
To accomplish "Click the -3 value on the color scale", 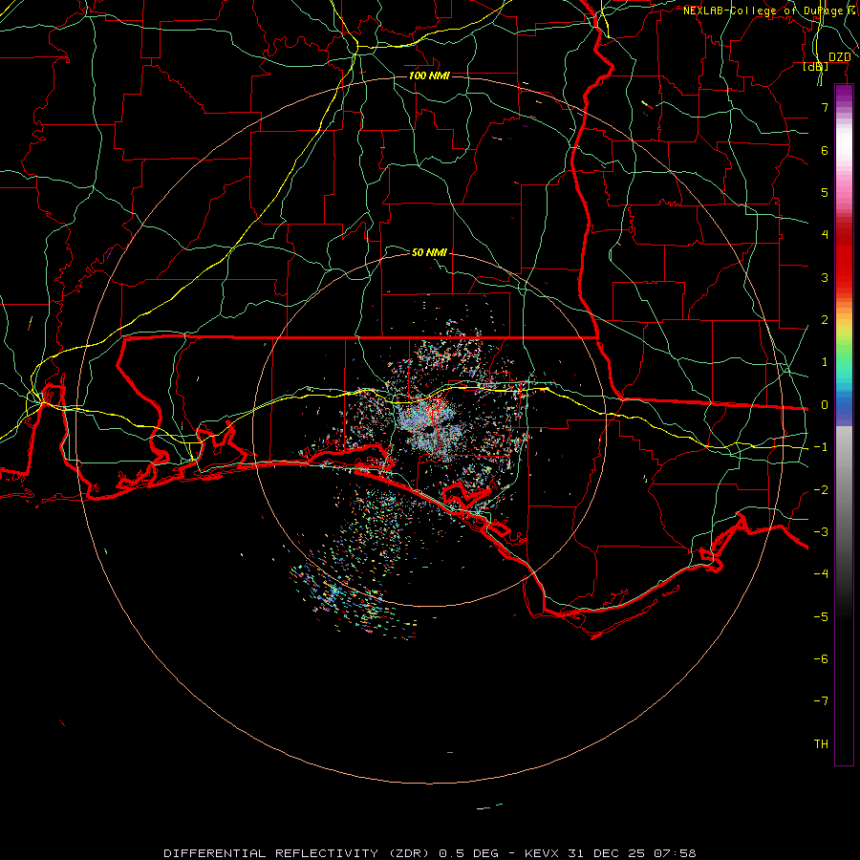I will pos(821,532).
